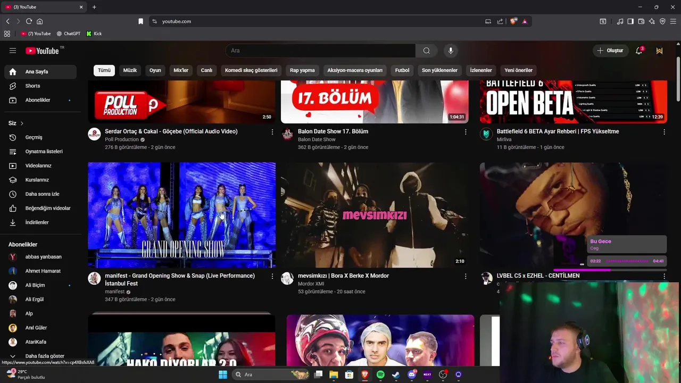Open the Ali Biçim channel subscription
Image resolution: width=681 pixels, height=383 pixels.
click(x=40, y=285)
